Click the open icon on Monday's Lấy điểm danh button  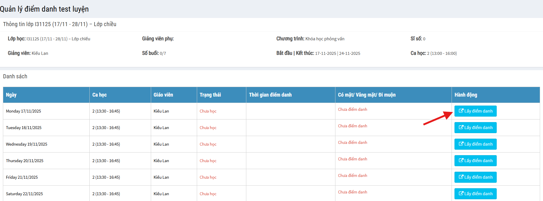pyautogui.click(x=461, y=111)
